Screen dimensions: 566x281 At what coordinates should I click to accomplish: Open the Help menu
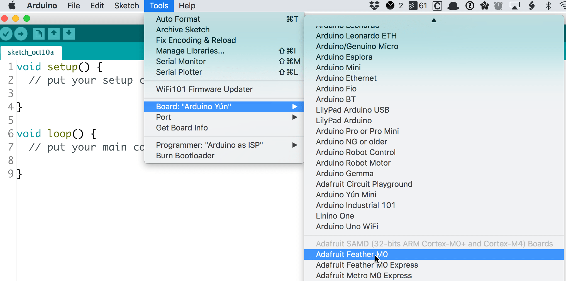[187, 6]
